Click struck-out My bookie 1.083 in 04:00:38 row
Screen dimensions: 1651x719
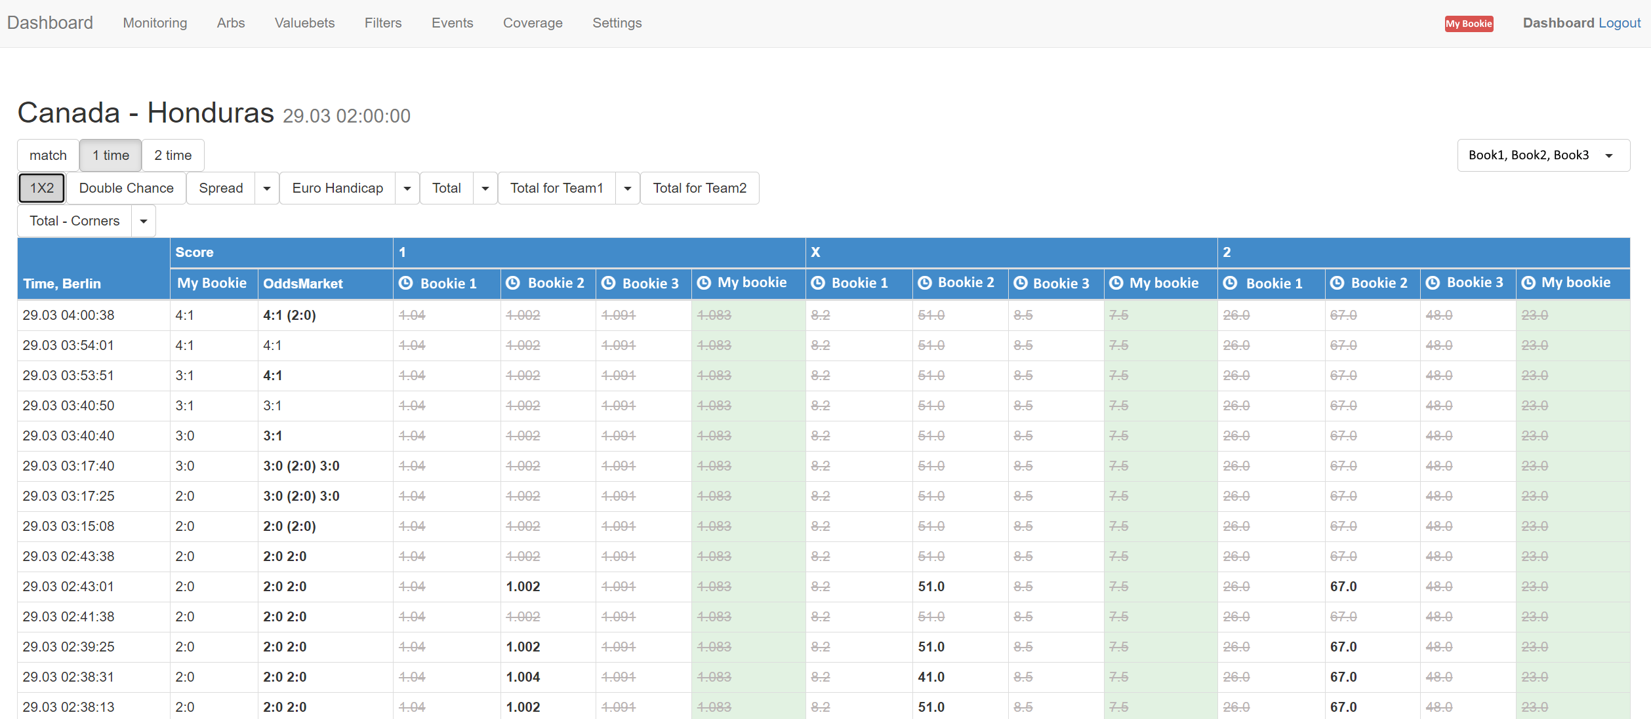714,315
